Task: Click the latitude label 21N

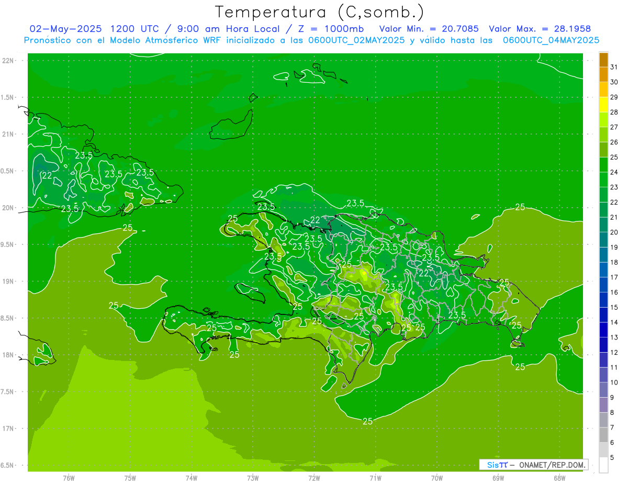Action: pyautogui.click(x=9, y=134)
